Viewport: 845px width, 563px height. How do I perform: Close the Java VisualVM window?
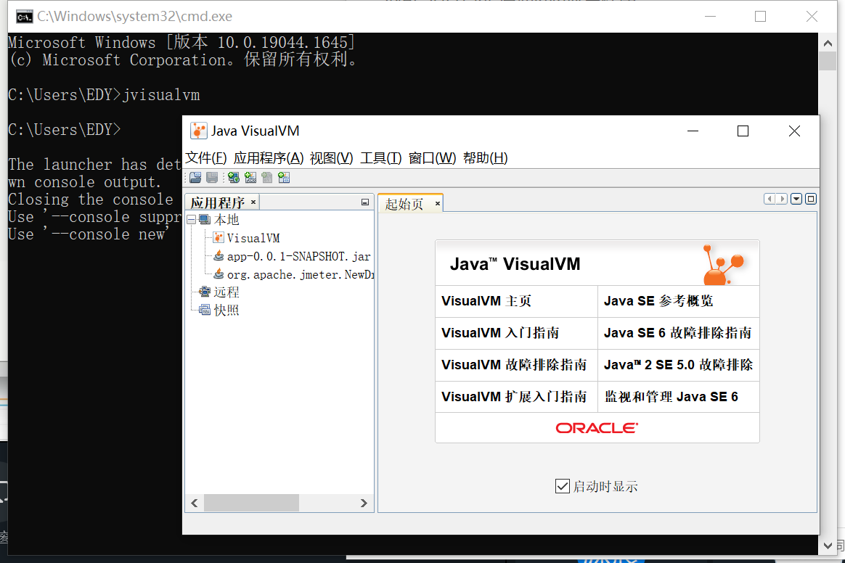point(794,131)
